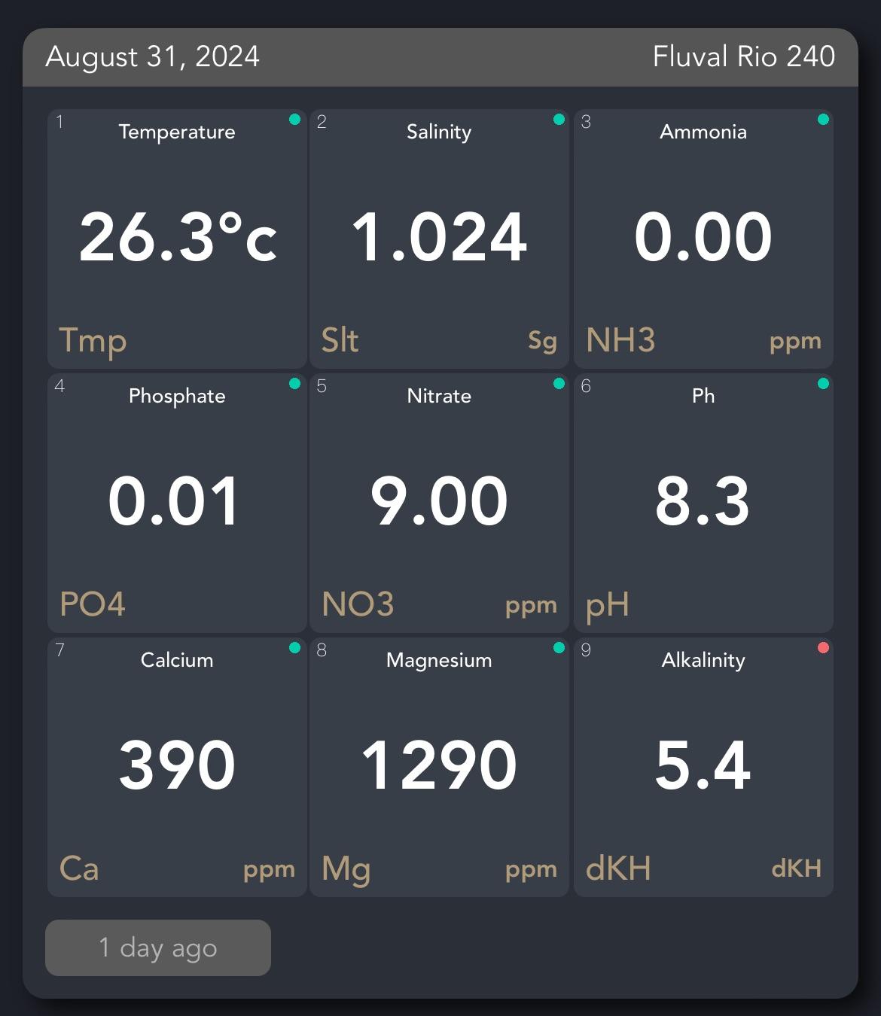Click the Calcium 390 reading
This screenshot has width=881, height=1016.
[176, 763]
